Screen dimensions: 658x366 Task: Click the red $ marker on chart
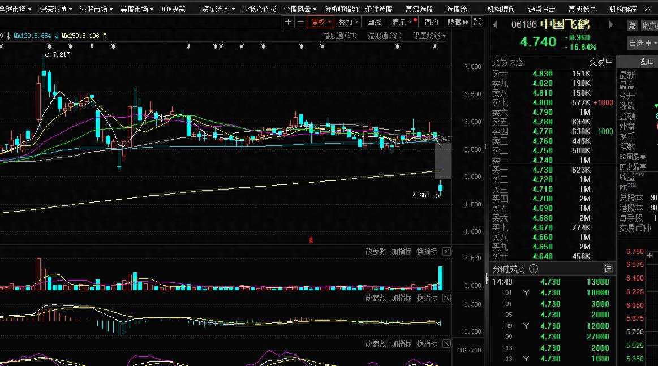point(311,240)
